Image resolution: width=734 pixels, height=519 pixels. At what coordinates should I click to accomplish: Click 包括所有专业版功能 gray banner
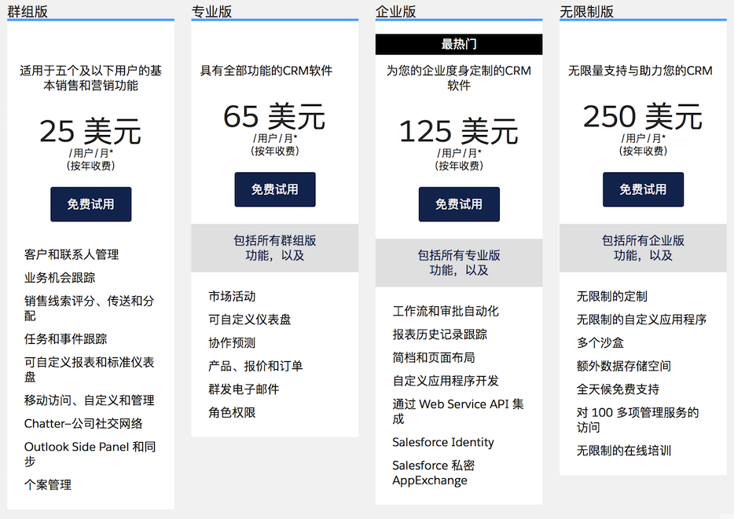click(458, 262)
